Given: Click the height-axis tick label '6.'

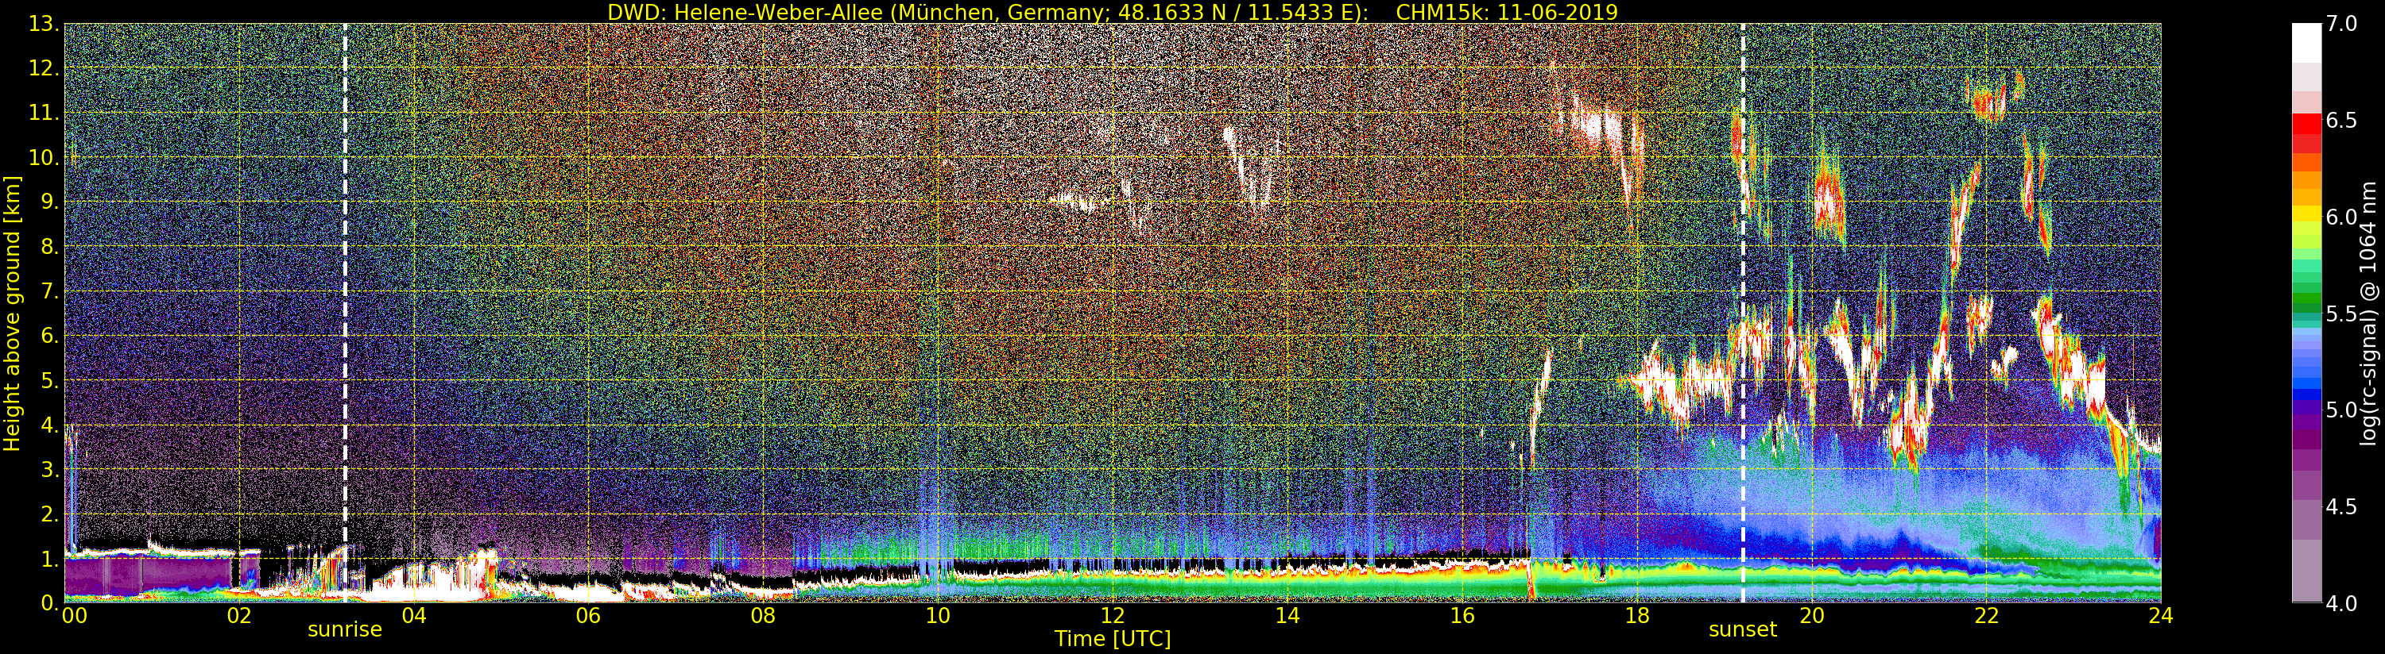Looking at the screenshot, I should (49, 336).
